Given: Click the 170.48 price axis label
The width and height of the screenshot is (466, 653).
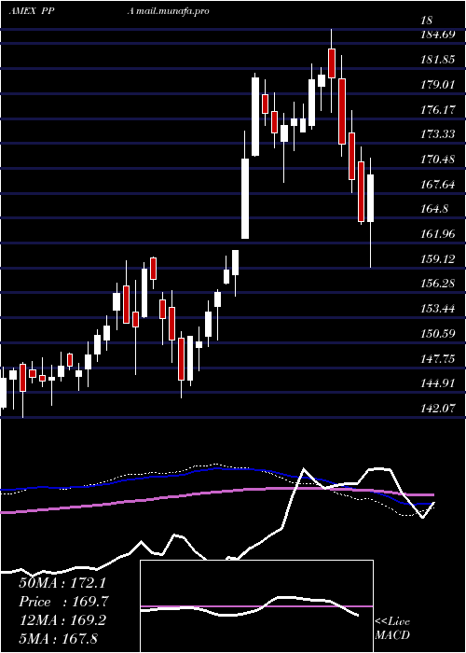Looking at the screenshot, I should click(x=438, y=160).
